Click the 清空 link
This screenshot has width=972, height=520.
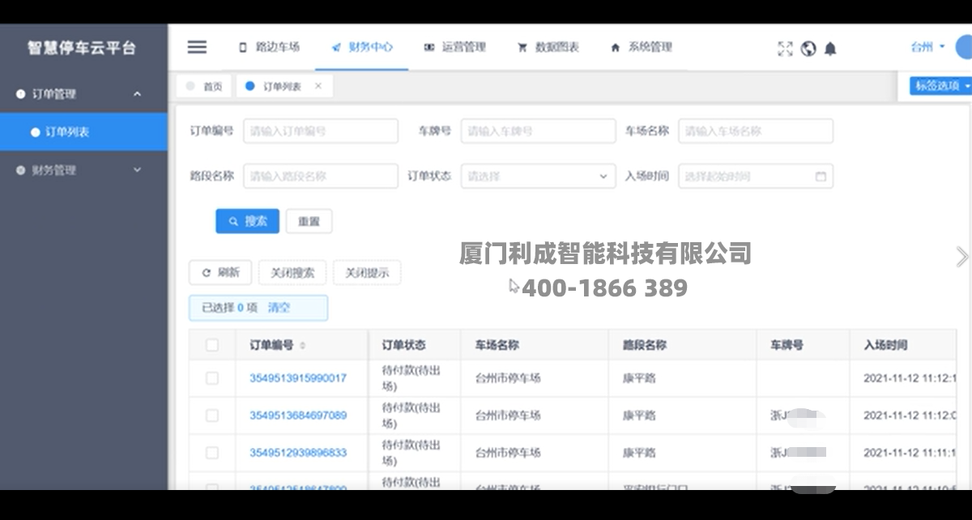tap(279, 308)
